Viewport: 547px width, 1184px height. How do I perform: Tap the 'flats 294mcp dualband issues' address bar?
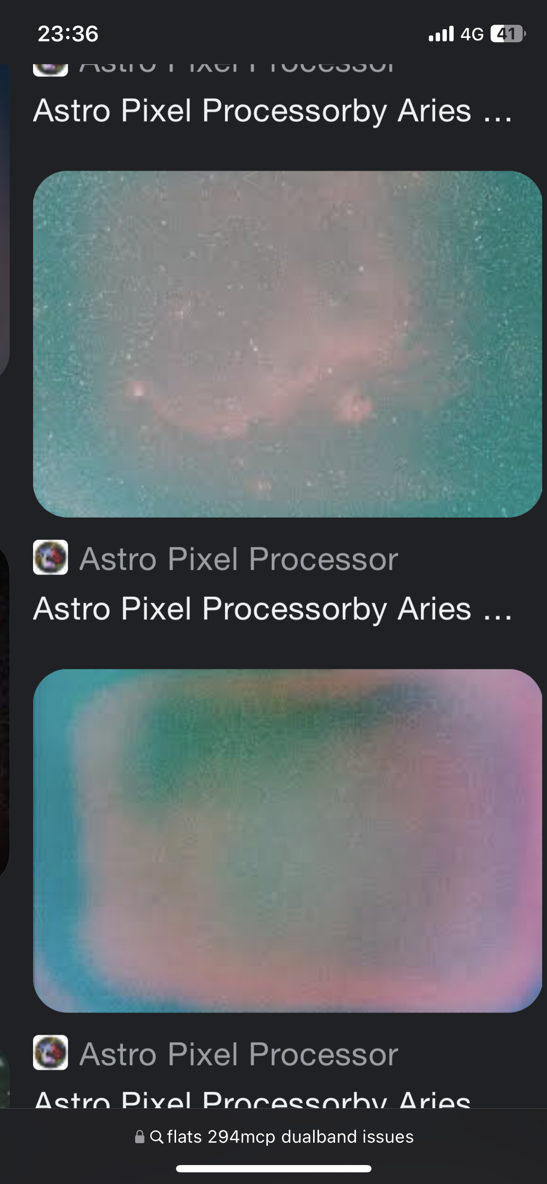pyautogui.click(x=274, y=1137)
